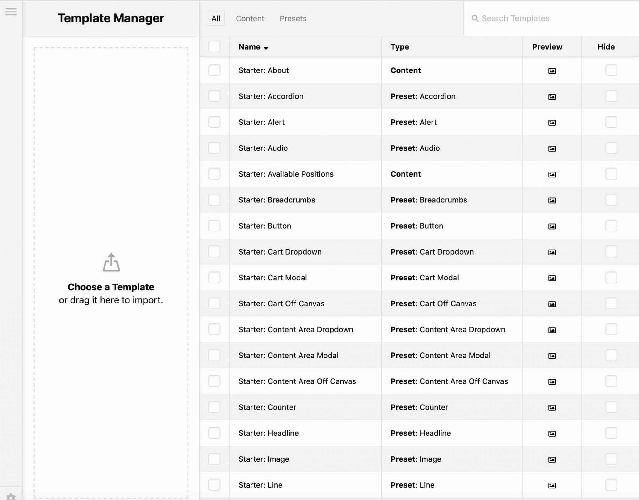Image resolution: width=639 pixels, height=500 pixels.
Task: Preview the Starter: Accordion preset
Action: point(552,96)
